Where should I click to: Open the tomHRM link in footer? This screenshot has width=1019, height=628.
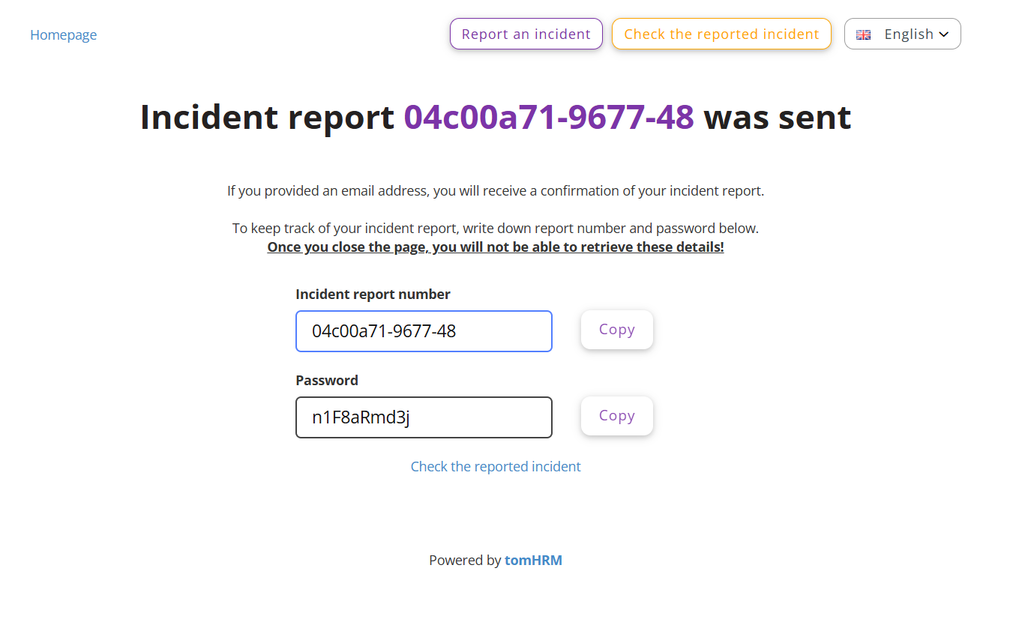pyautogui.click(x=533, y=561)
